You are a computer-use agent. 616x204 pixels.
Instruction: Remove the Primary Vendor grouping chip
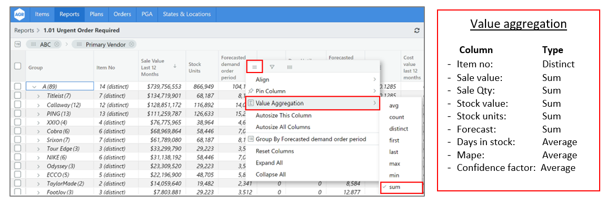pos(131,45)
